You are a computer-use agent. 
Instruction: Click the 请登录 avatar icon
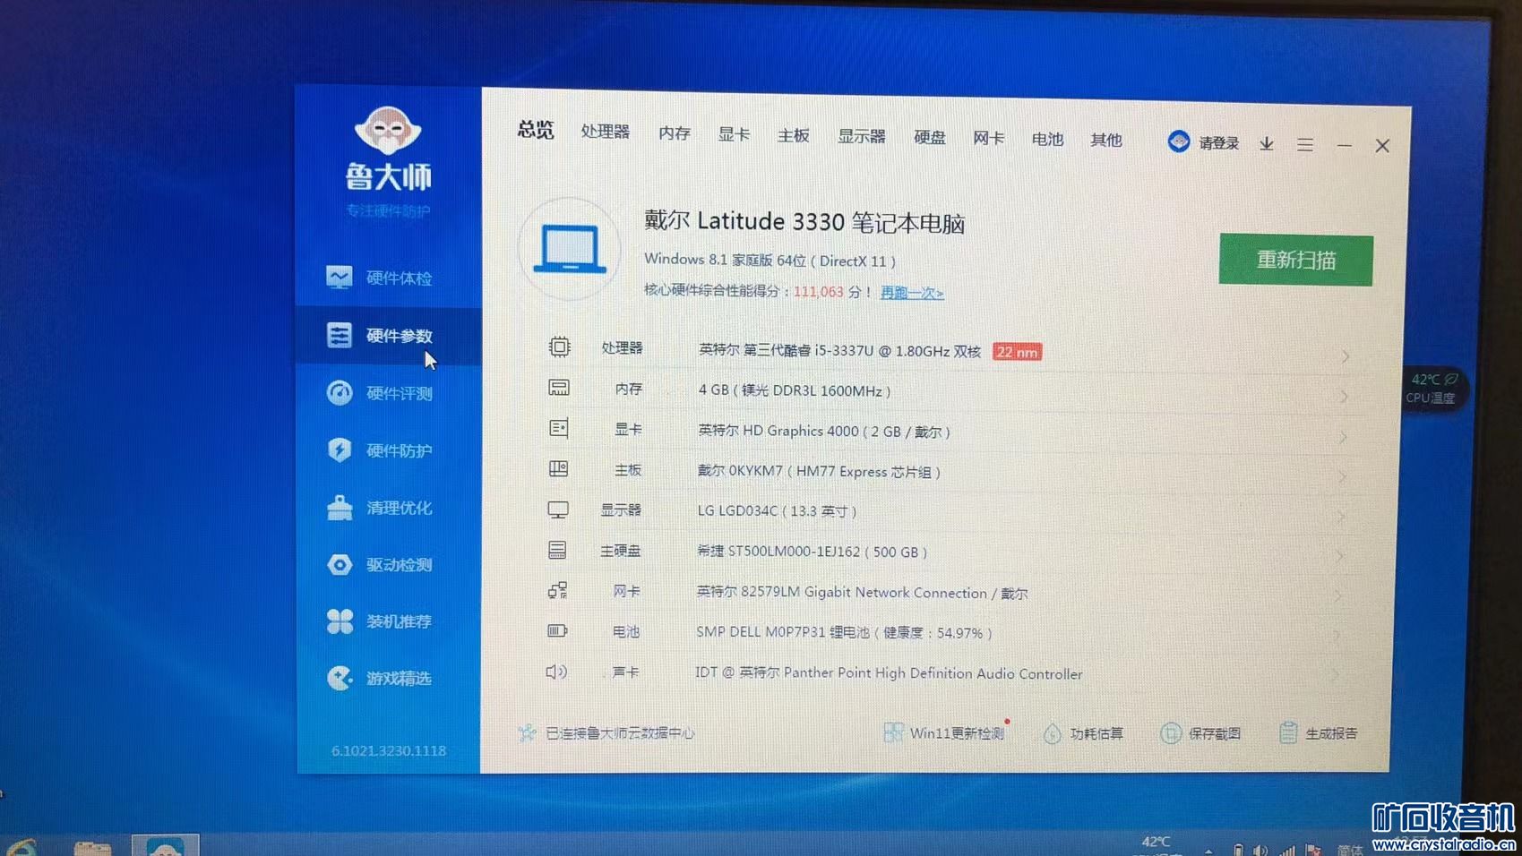coord(1179,141)
